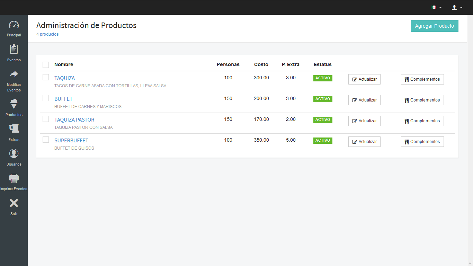Toggle the BUFFET row checkbox
This screenshot has height=266, width=473.
(46, 98)
